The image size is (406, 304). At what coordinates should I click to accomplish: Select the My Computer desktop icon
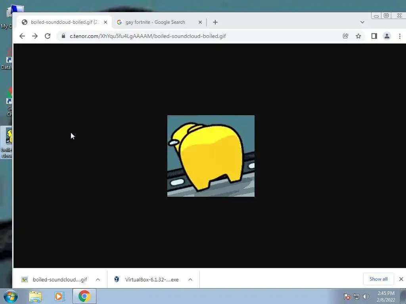pyautogui.click(x=6, y=17)
